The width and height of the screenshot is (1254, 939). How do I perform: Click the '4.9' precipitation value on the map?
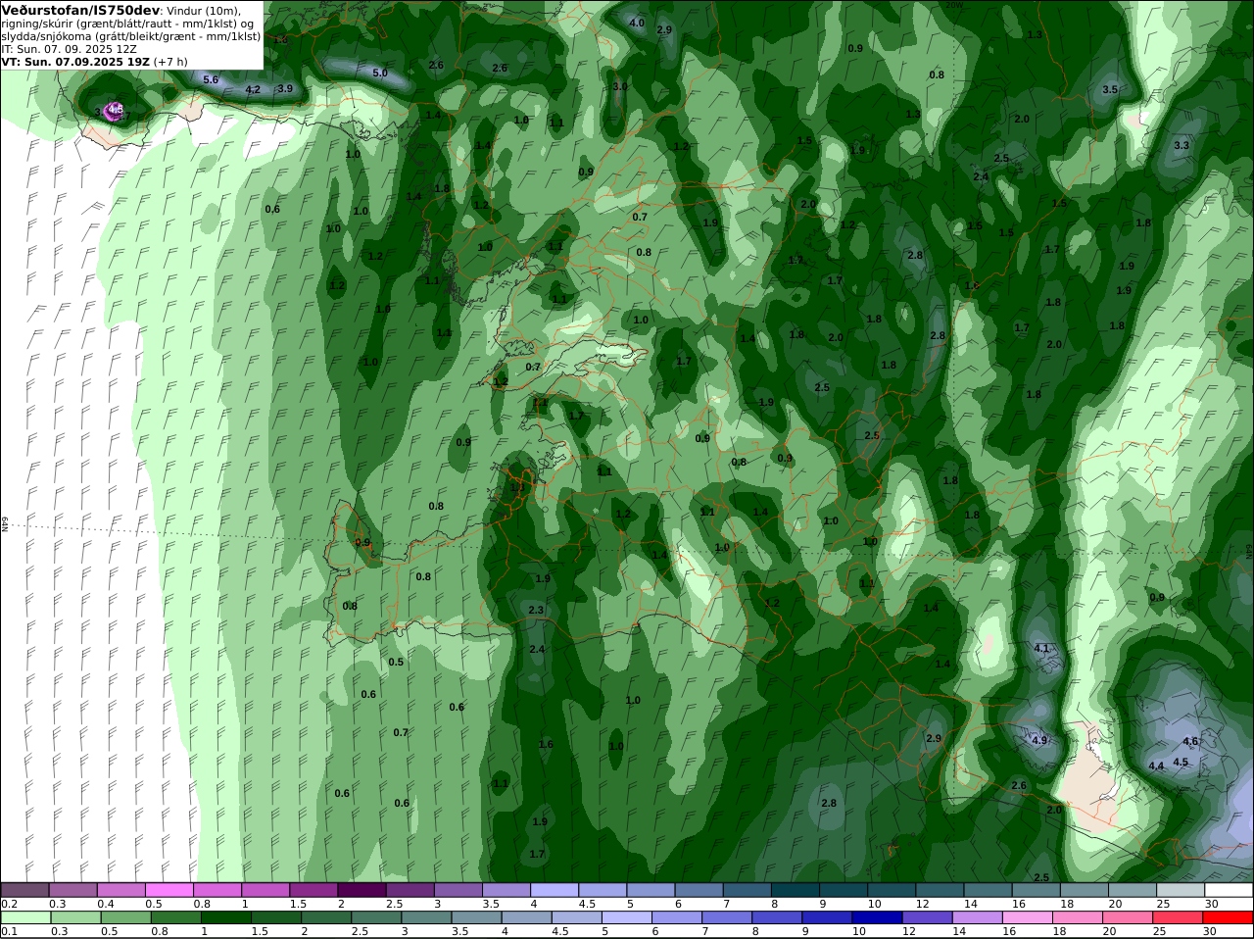(x=1039, y=740)
